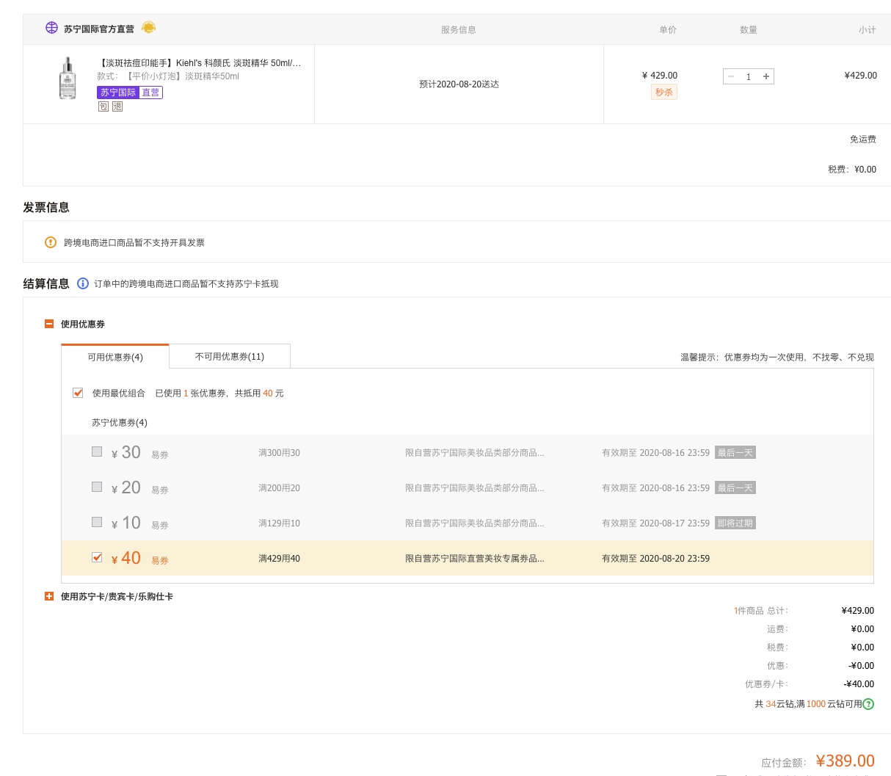The height and width of the screenshot is (776, 891).
Task: Click the gold badge beside store name
Action: coord(148,28)
